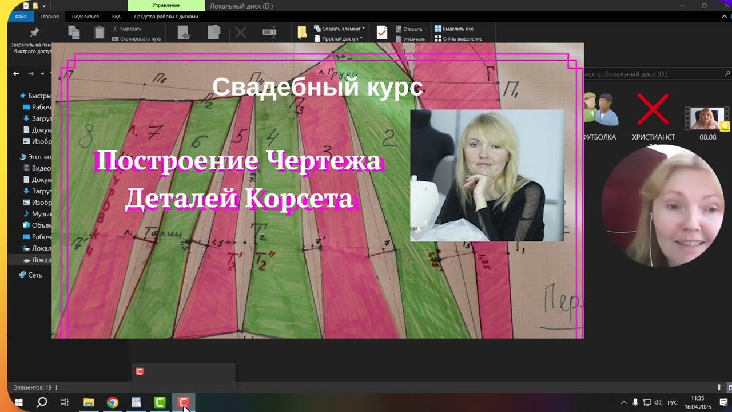Switch to the Вид ribbon tab
Image resolution: width=732 pixels, height=412 pixels.
pos(116,17)
